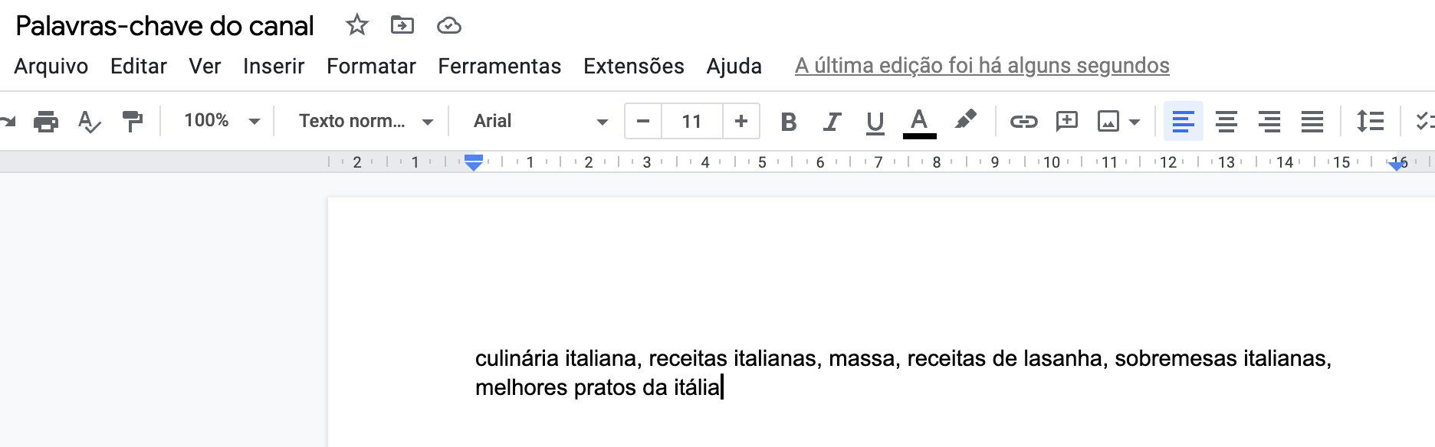Image resolution: width=1435 pixels, height=447 pixels.
Task: Run spelling and grammar check
Action: click(x=89, y=121)
